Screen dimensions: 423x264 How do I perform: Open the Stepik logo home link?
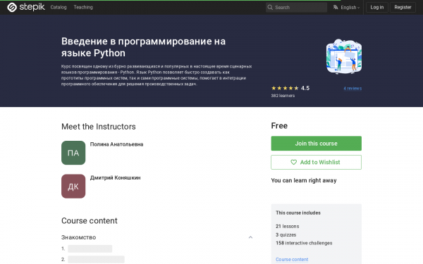(26, 7)
